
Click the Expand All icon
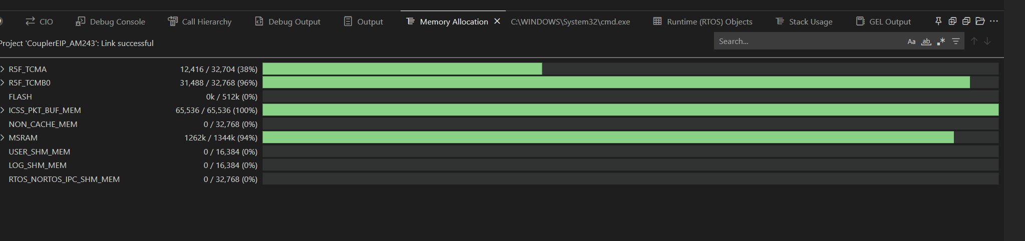[x=952, y=21]
